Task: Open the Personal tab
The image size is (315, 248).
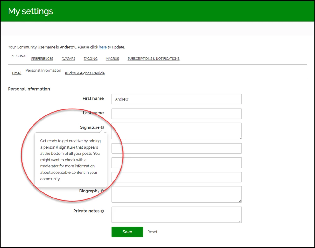Action: 19,56
